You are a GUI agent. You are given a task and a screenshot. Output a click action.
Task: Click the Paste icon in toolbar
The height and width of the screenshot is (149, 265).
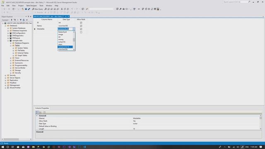68,9
